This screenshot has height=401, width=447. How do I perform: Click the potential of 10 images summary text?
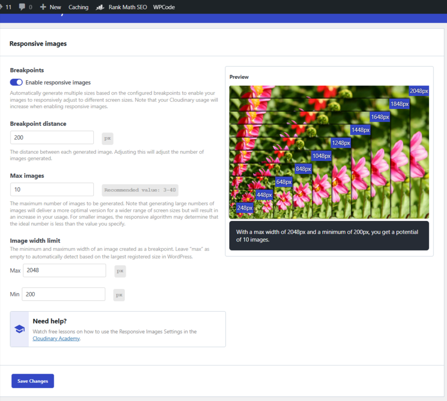327,236
